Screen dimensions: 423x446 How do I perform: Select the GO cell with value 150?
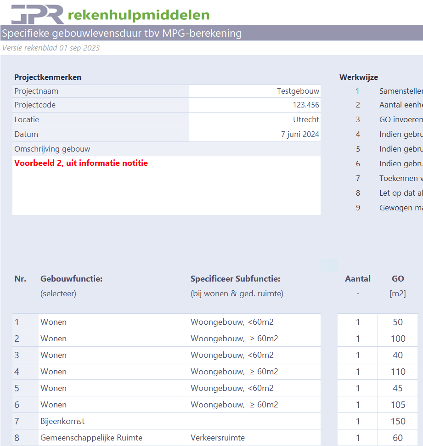coord(398,421)
